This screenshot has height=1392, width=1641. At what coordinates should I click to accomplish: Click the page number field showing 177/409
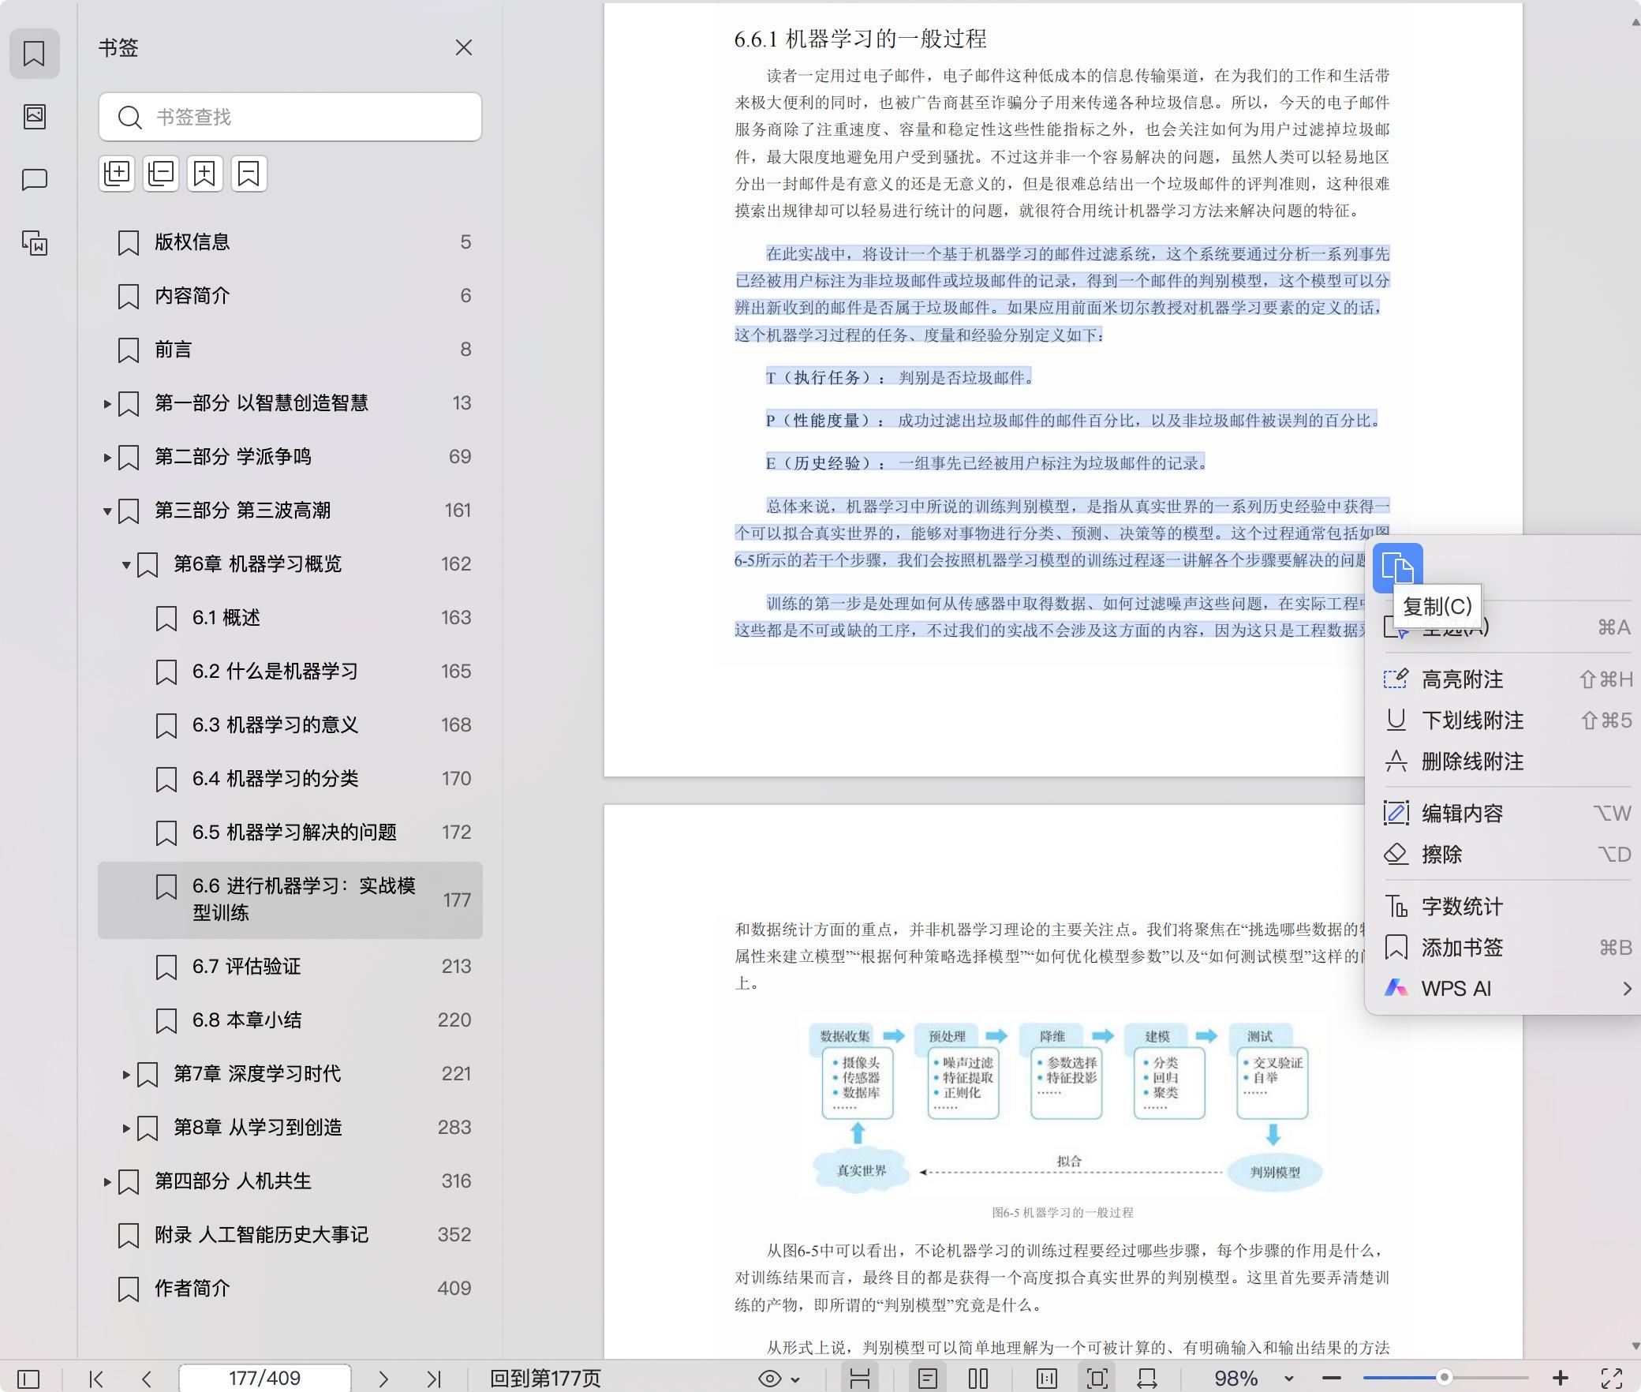pyautogui.click(x=264, y=1379)
